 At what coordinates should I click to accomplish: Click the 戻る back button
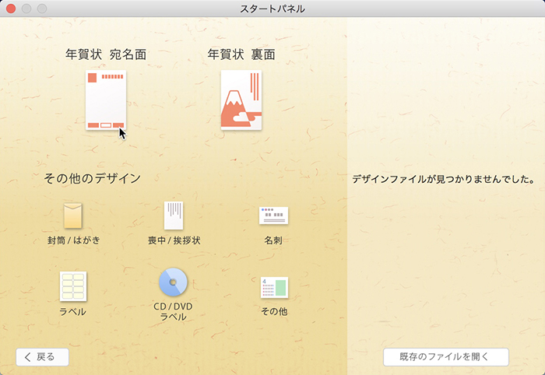point(42,357)
